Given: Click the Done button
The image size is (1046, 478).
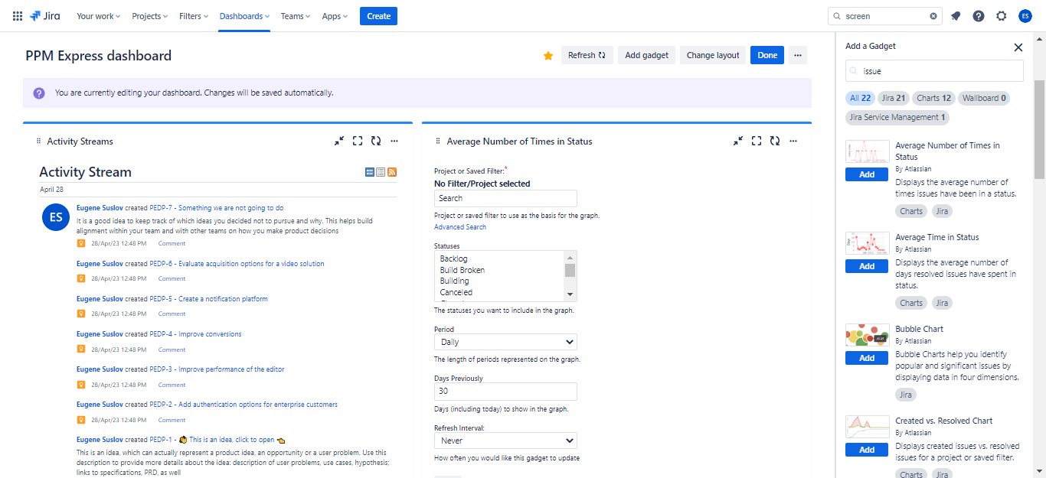Looking at the screenshot, I should 767,55.
